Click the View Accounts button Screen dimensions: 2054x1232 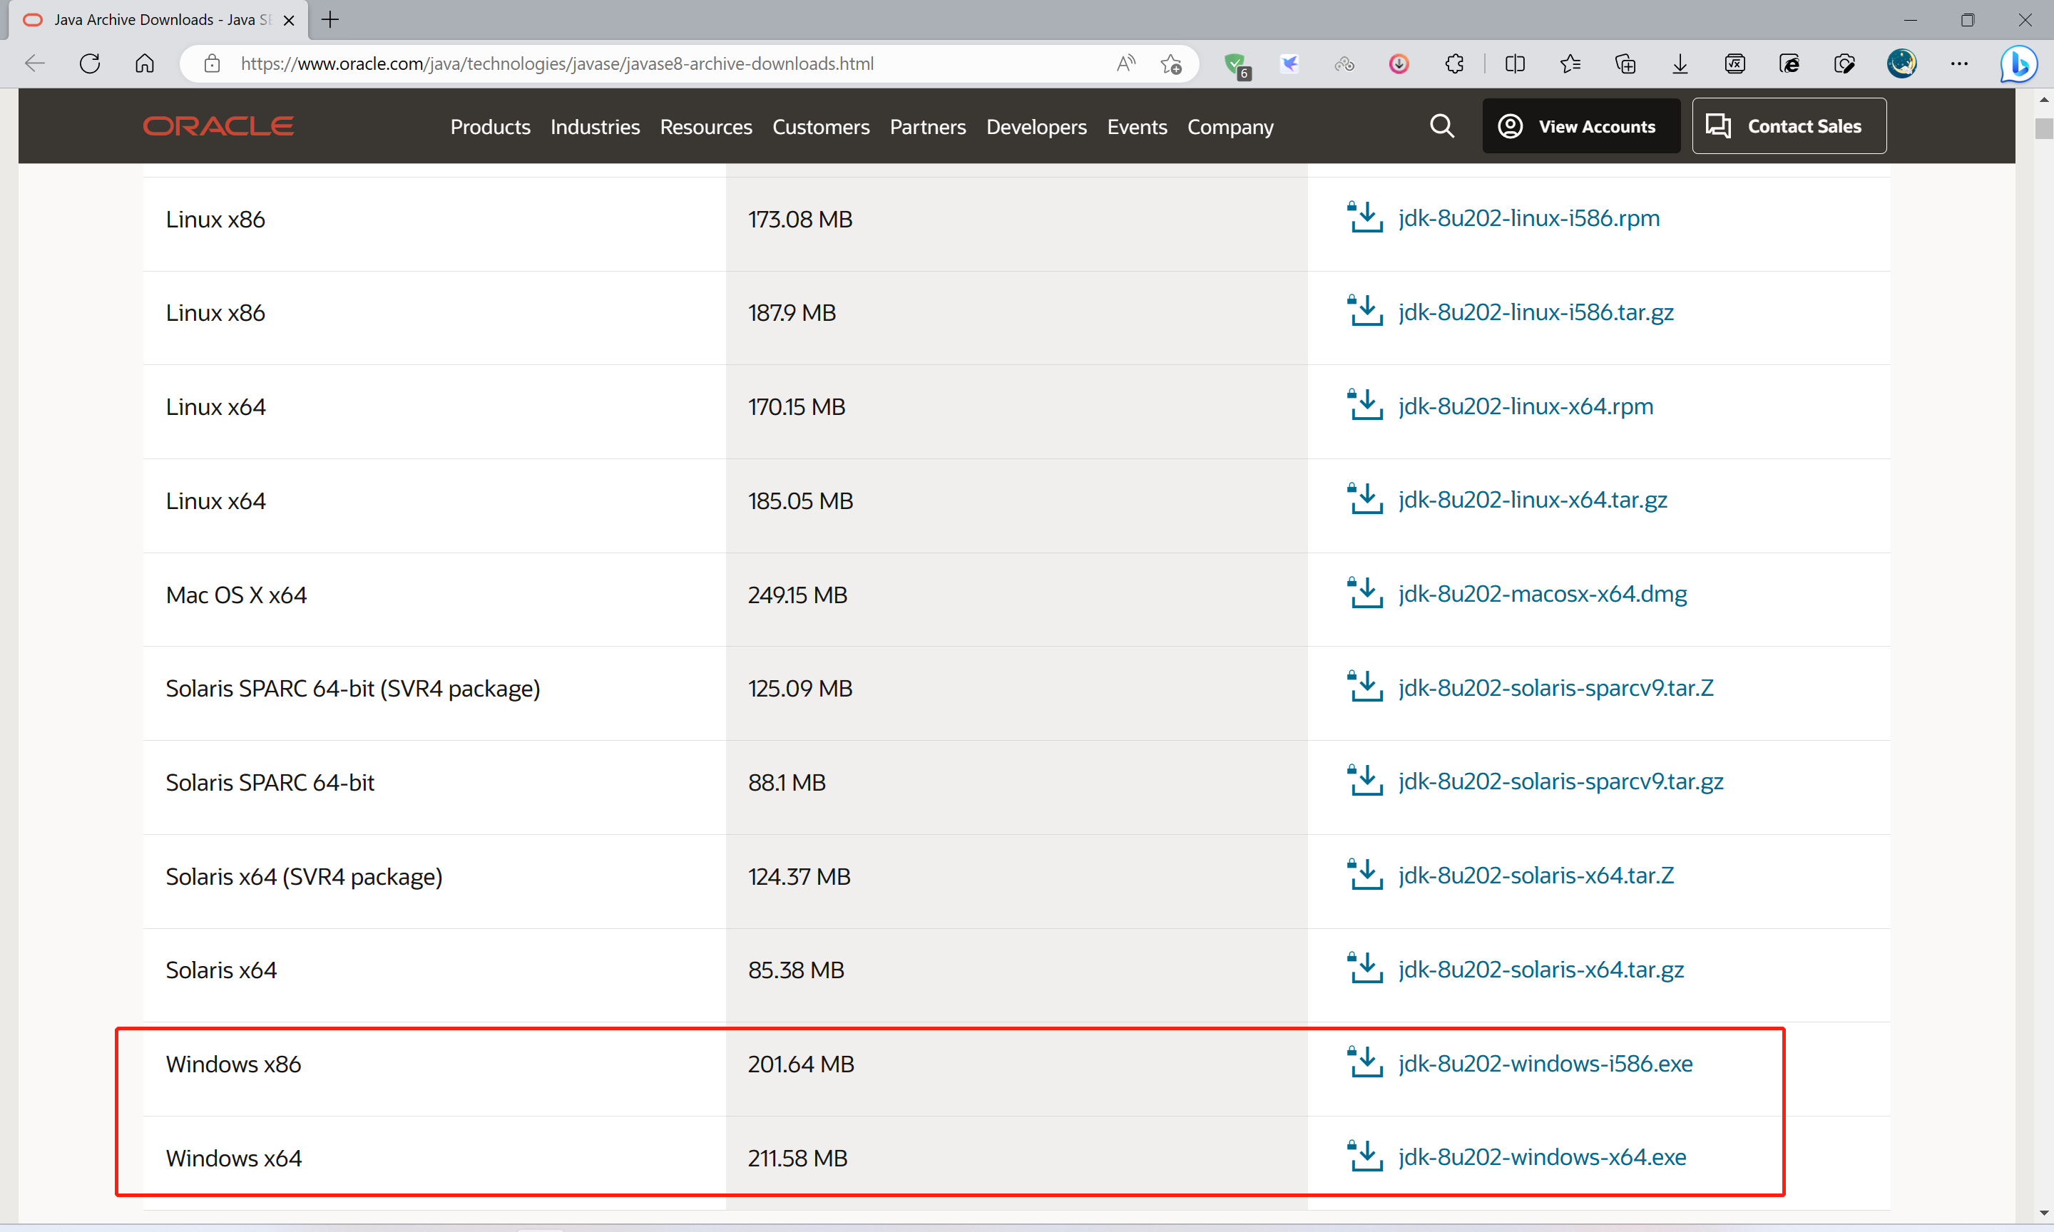1580,126
